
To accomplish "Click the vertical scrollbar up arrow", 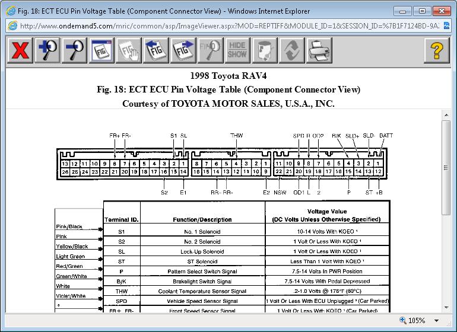I will pyautogui.click(x=446, y=116).
